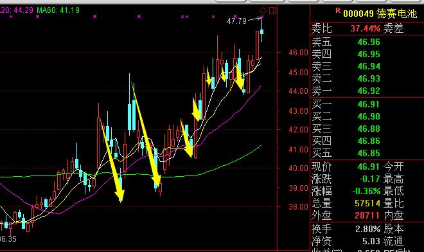Click the red R marker before stock code

coord(338,10)
